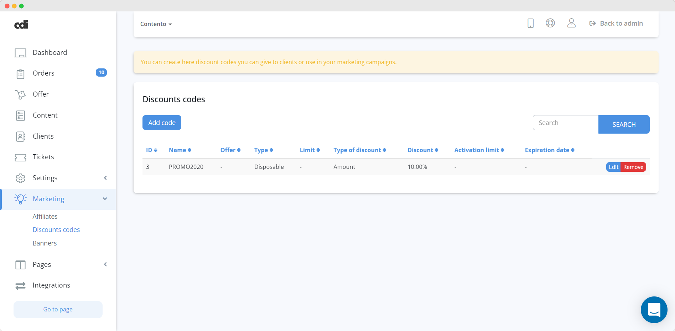The image size is (675, 331).
Task: Sort table by Offer column
Action: [x=230, y=150]
